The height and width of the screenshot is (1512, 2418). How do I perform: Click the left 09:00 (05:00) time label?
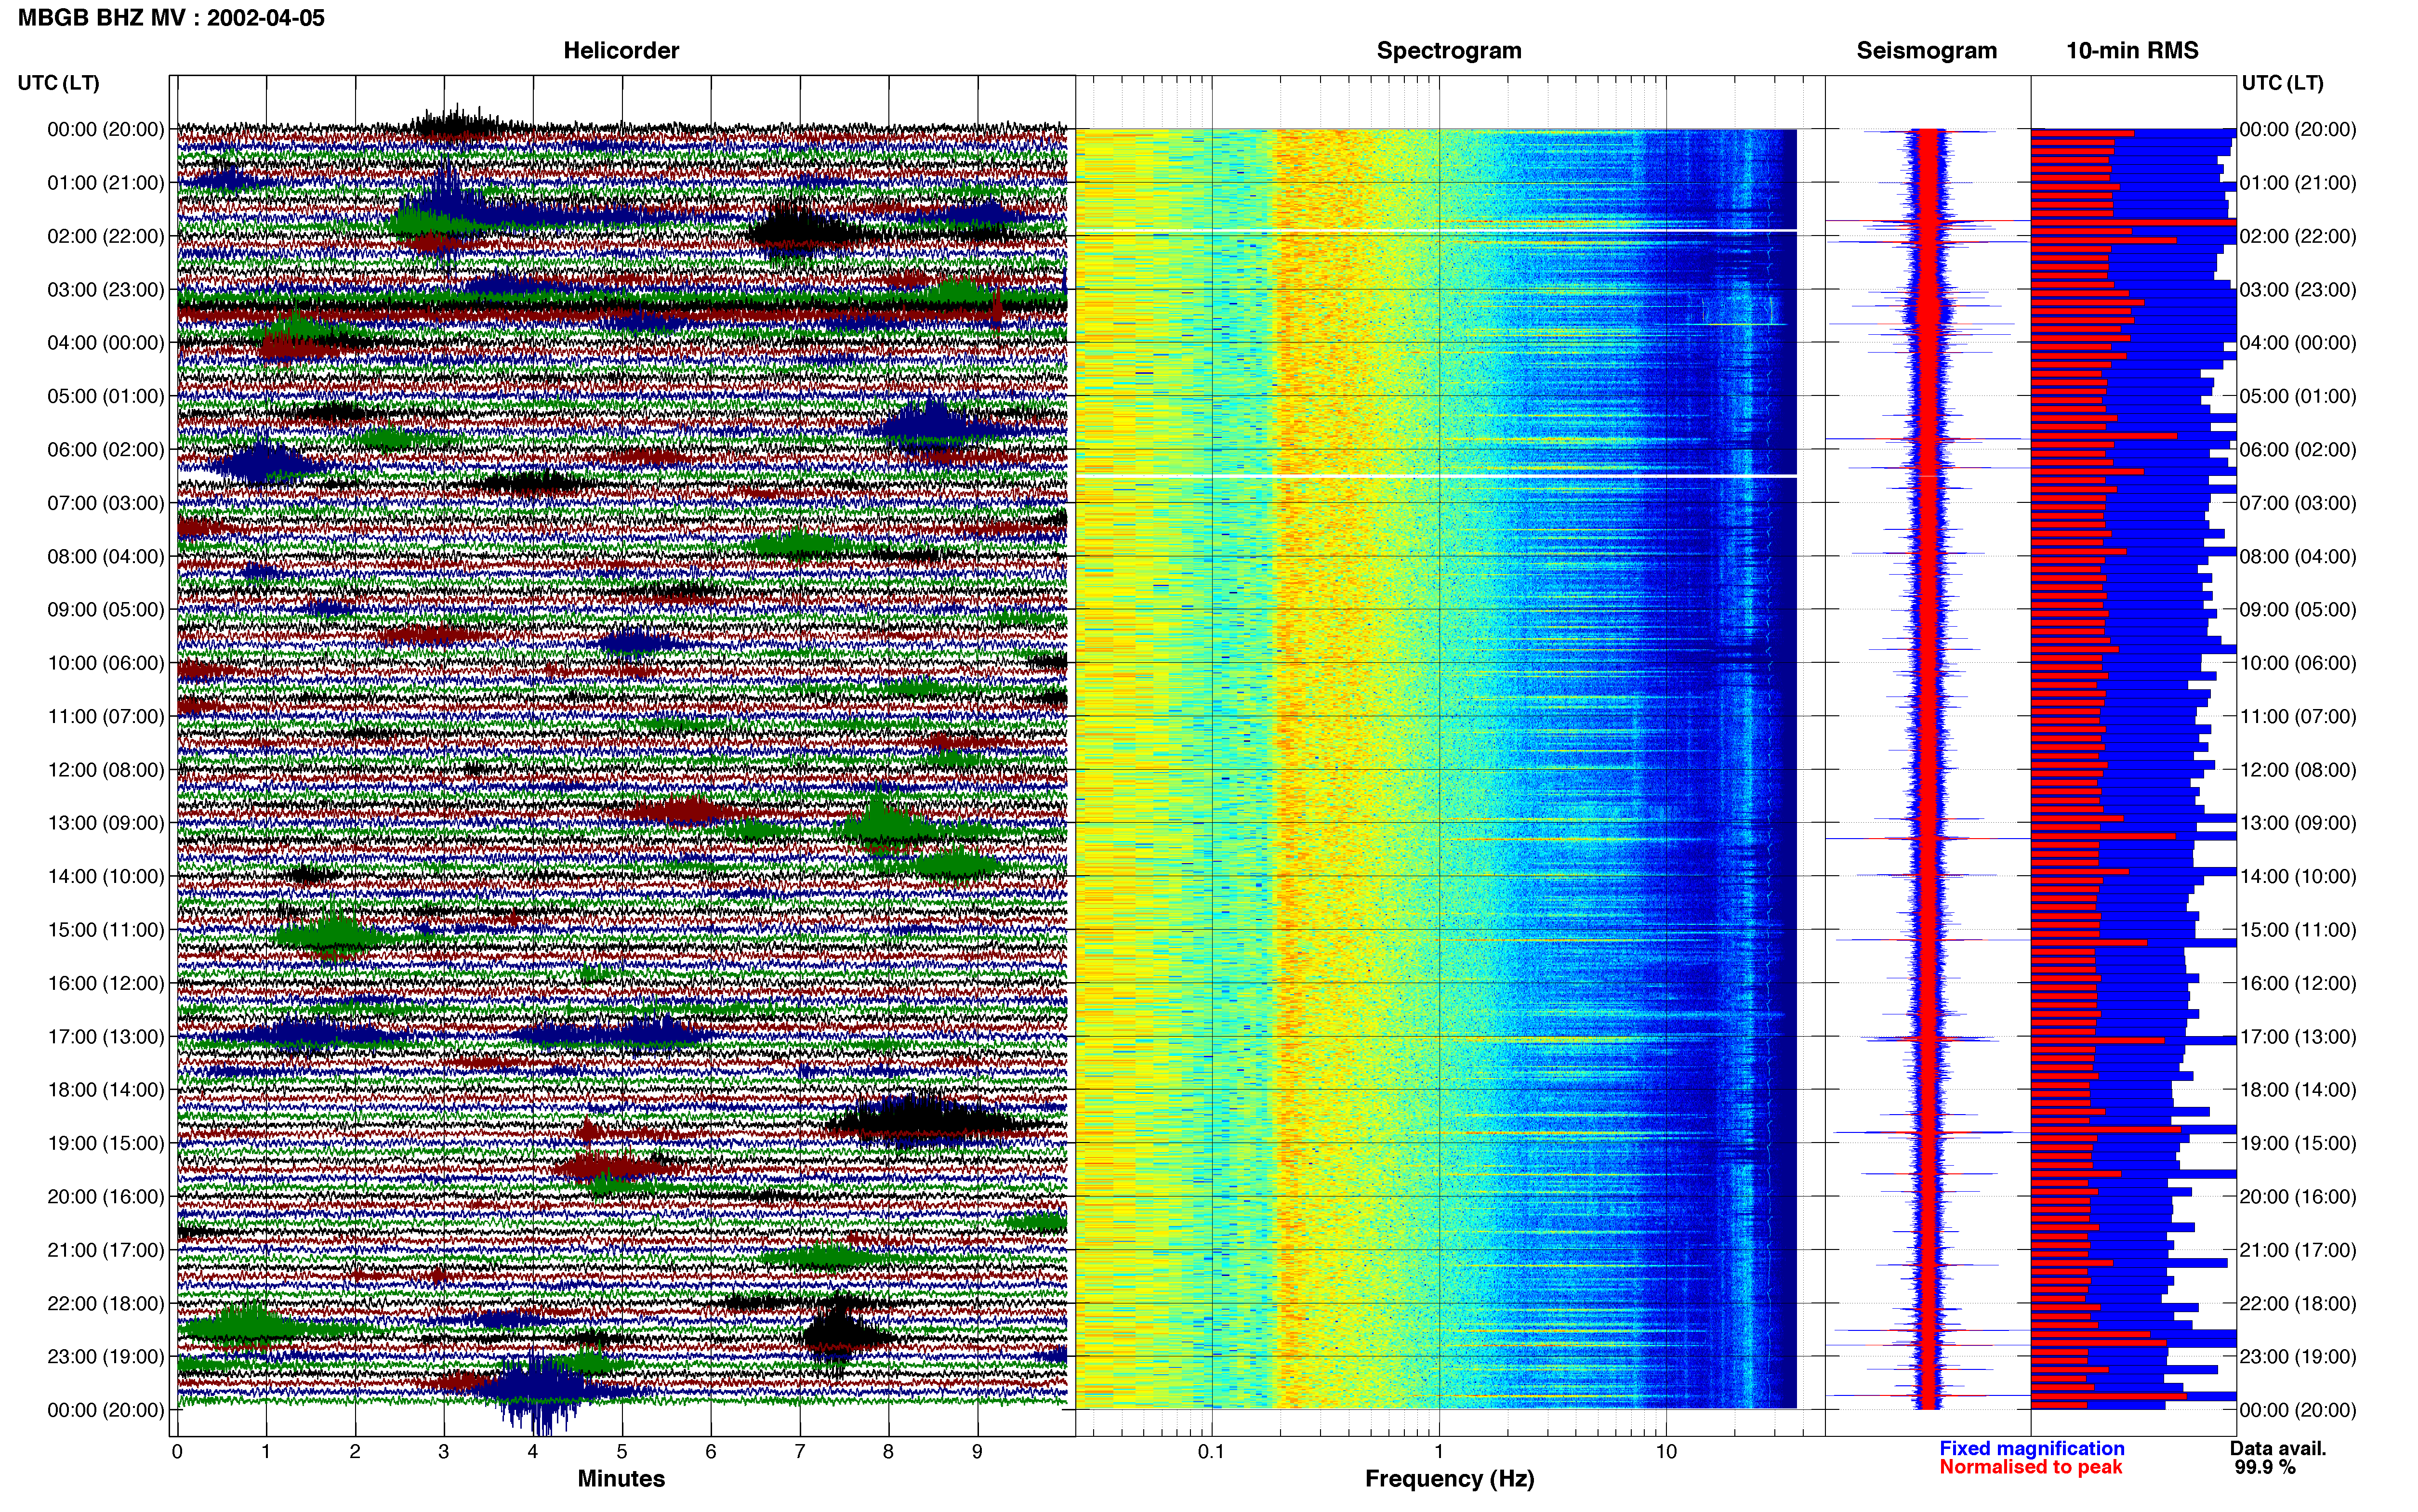[106, 610]
